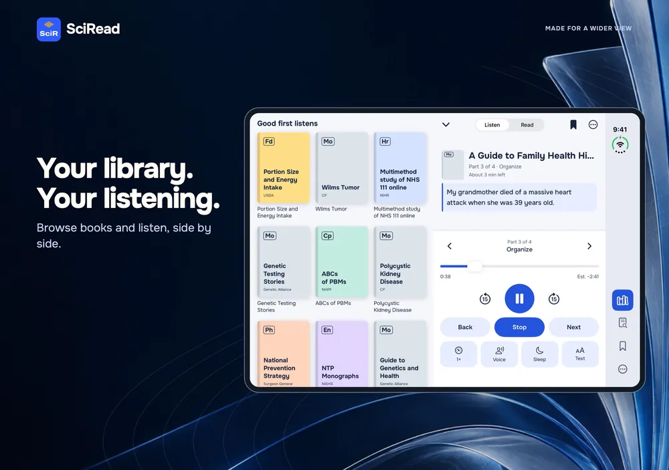Image resolution: width=669 pixels, height=470 pixels.
Task: Skip forward 15 seconds
Action: click(x=554, y=299)
